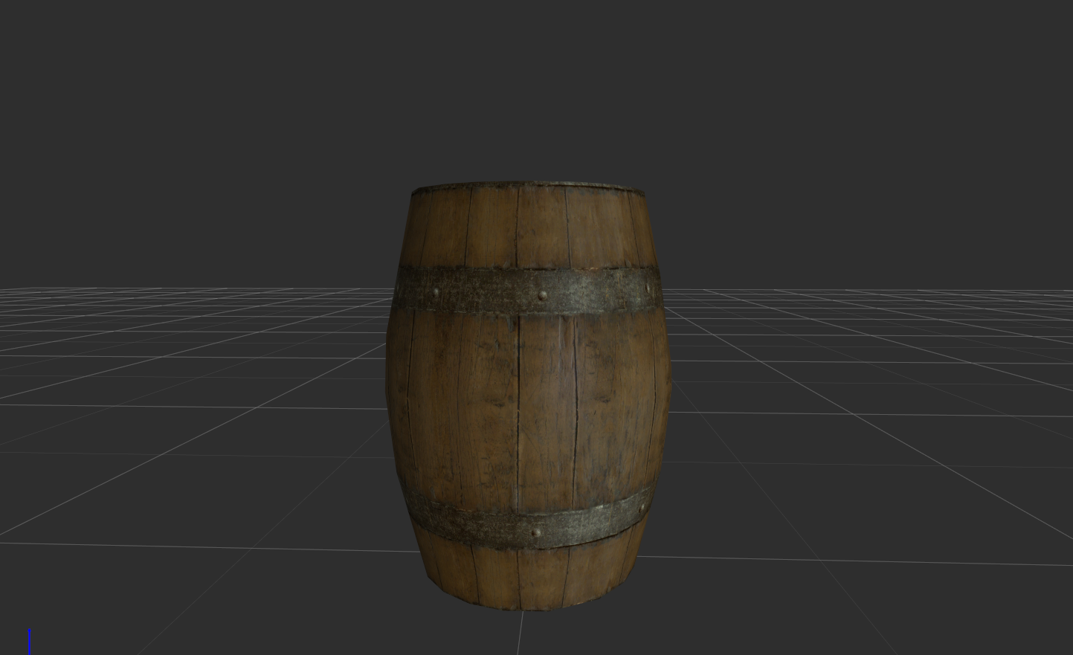Select the wooden barrel model
This screenshot has height=655, width=1073.
529,396
